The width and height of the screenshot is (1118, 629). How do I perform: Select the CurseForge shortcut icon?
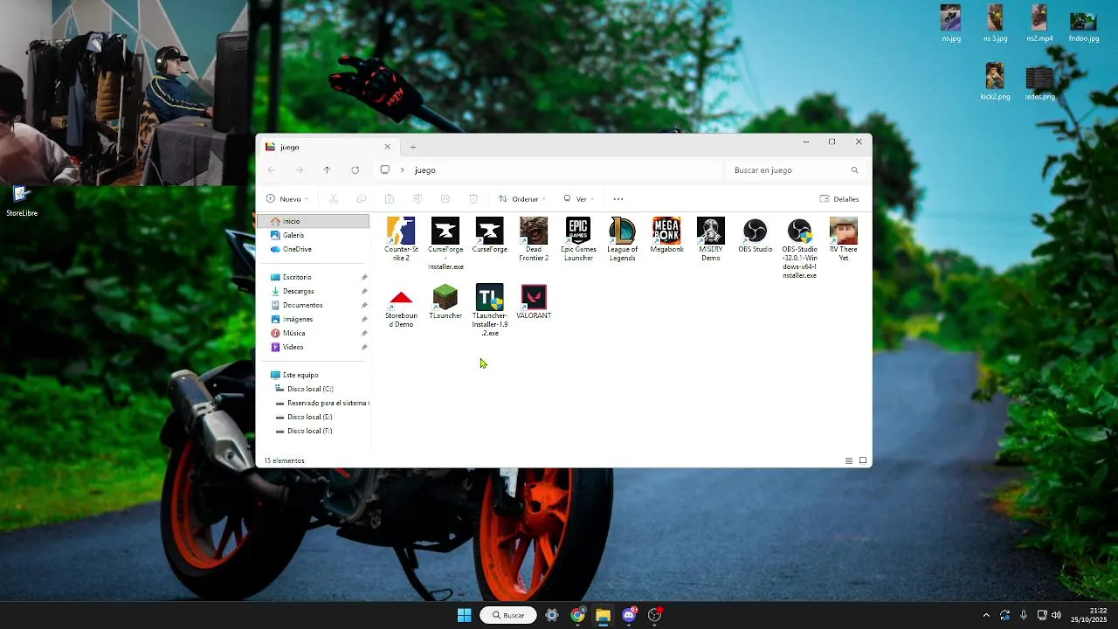click(x=489, y=236)
